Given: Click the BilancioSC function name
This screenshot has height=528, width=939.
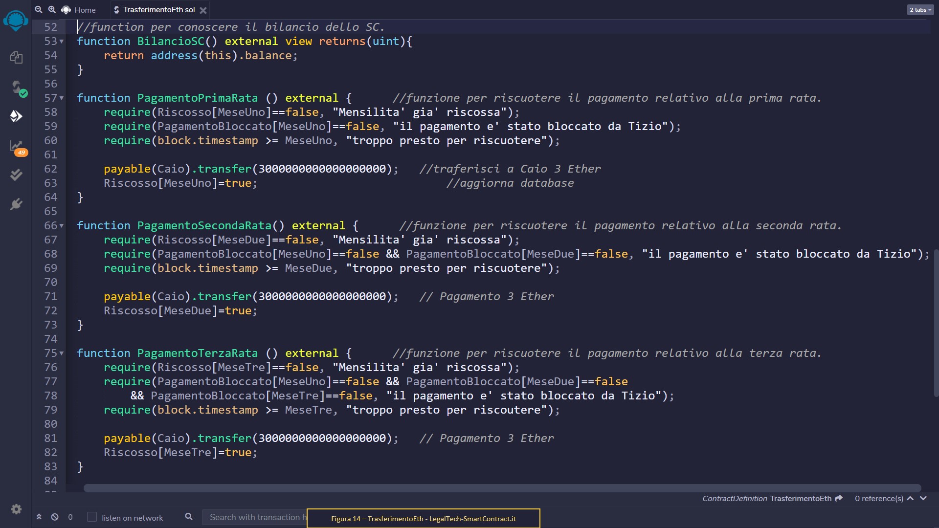Looking at the screenshot, I should click(171, 41).
